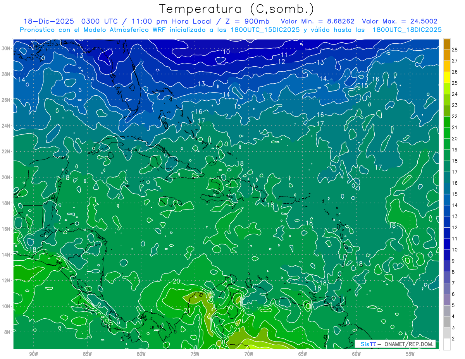The height and width of the screenshot is (359, 465).
Task: Click the latitude axis label '20N'
Action: click(6, 177)
